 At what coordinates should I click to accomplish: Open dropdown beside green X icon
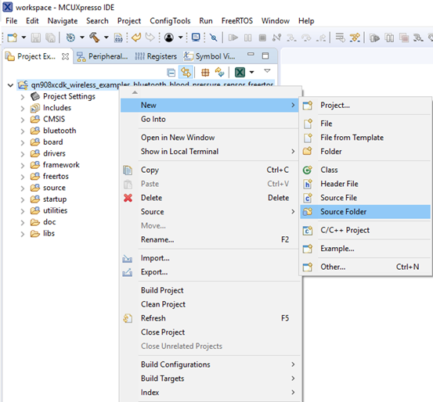point(251,72)
